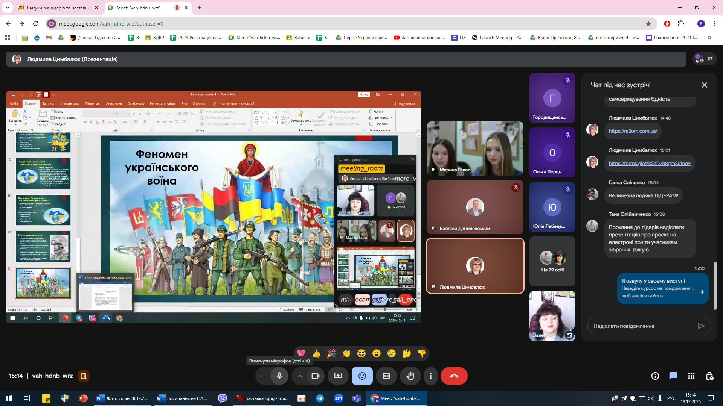Expand hidden bookmarks overflow chevron
723x406 pixels.
709,38
